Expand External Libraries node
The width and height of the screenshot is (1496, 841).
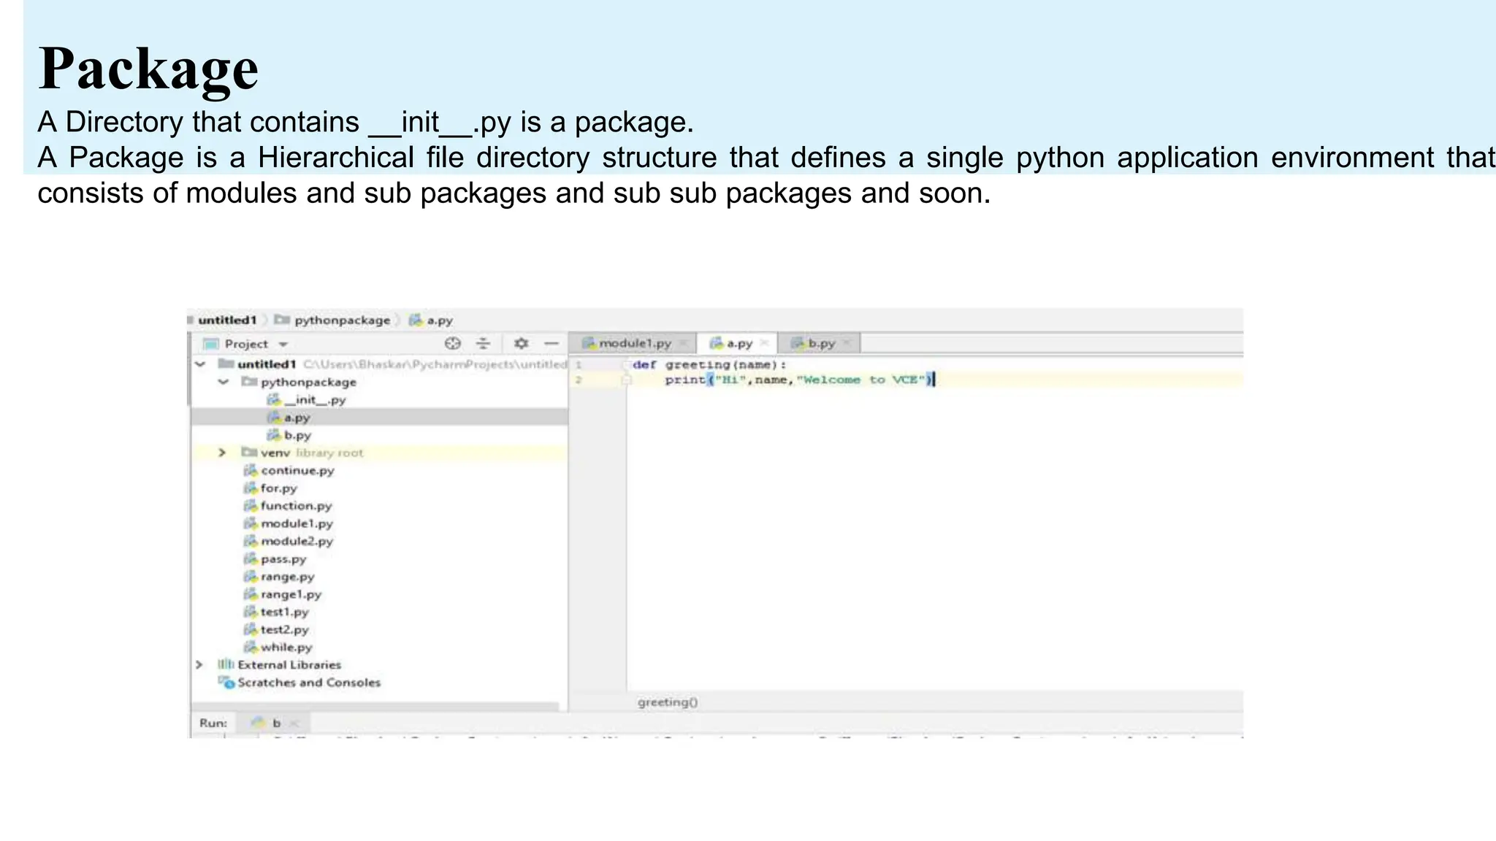pyautogui.click(x=199, y=665)
